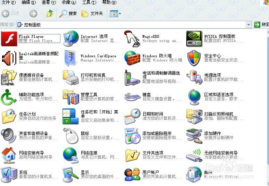The image size is (269, 186).
Task: Open the 编辑(E) menu
Action: 29,2
